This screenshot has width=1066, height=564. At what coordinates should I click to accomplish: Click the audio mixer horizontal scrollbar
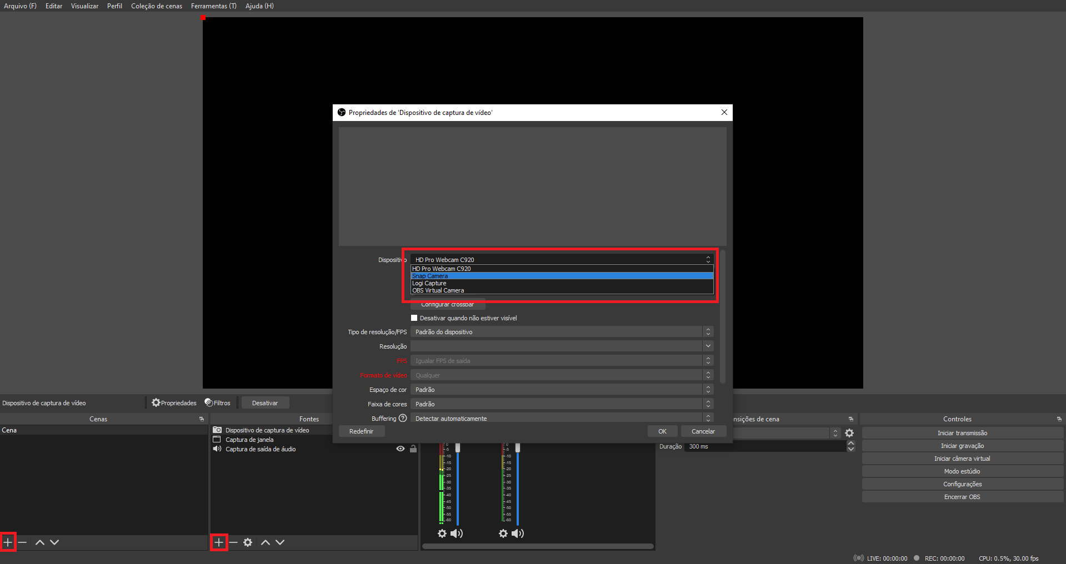538,546
